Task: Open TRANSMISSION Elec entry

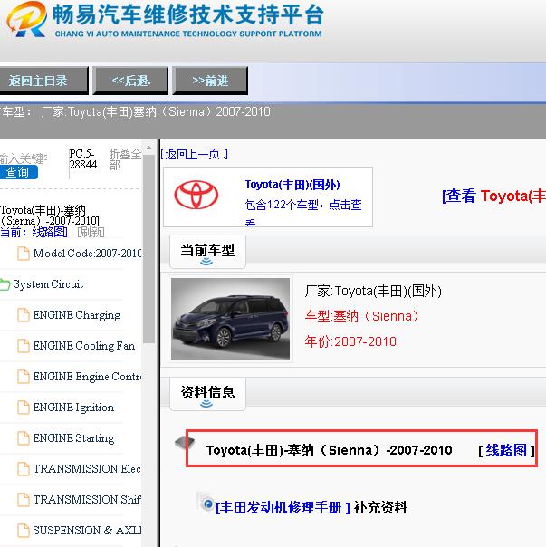Action: point(87,468)
